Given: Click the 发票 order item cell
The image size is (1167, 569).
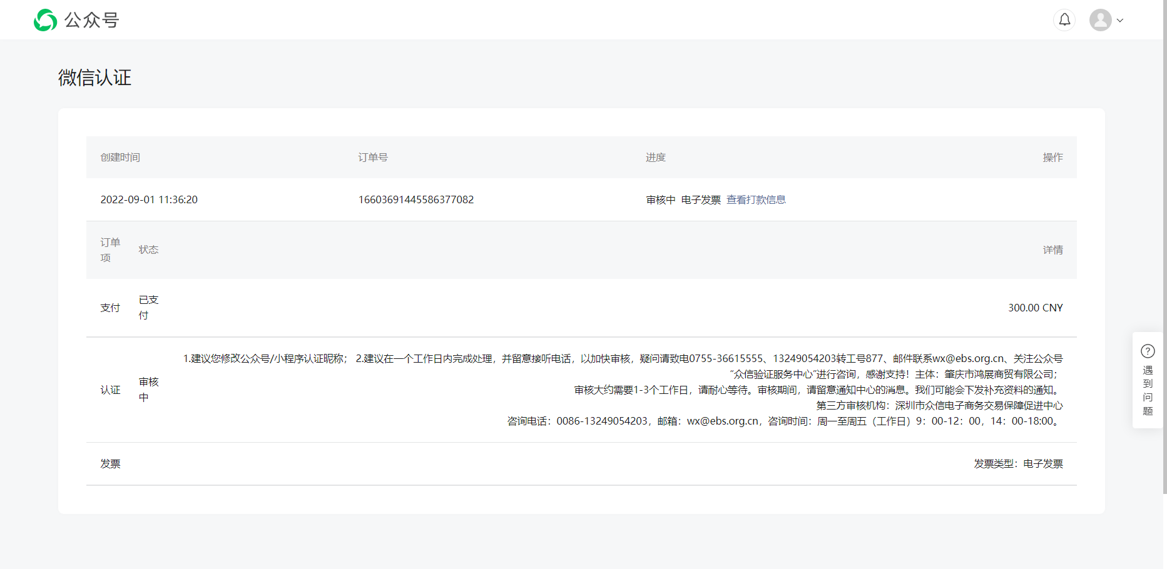Looking at the screenshot, I should tap(110, 463).
